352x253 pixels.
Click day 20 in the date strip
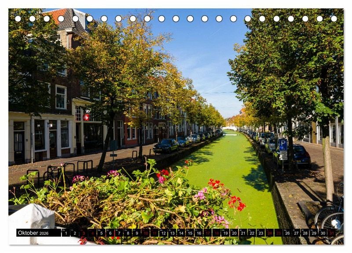coord(235,233)
